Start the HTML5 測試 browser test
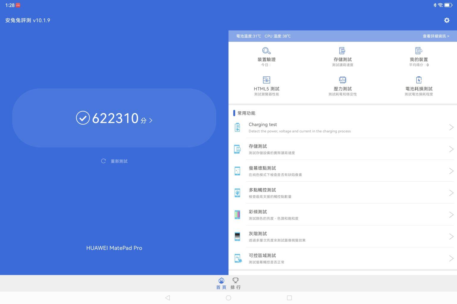Image resolution: width=457 pixels, height=304 pixels. (267, 85)
